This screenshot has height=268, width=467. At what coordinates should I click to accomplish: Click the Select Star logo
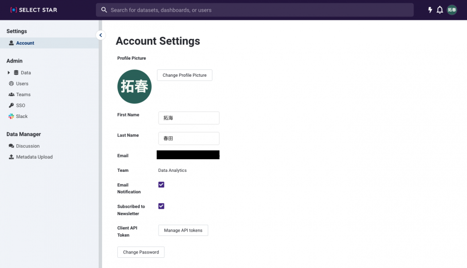(34, 10)
